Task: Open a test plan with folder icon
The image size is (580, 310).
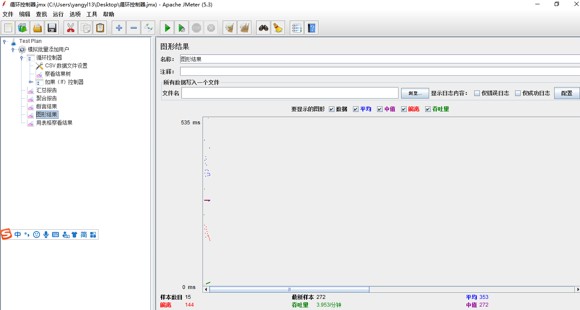Action: 37,27
